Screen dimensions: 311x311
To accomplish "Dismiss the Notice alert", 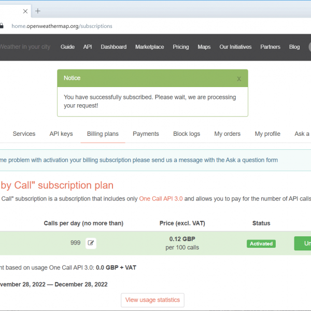I will pos(239,79).
